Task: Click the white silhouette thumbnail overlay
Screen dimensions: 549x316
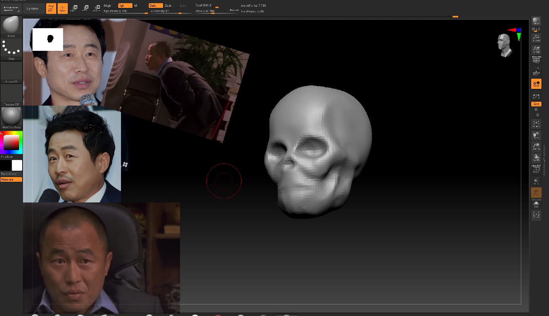Action: [x=48, y=39]
